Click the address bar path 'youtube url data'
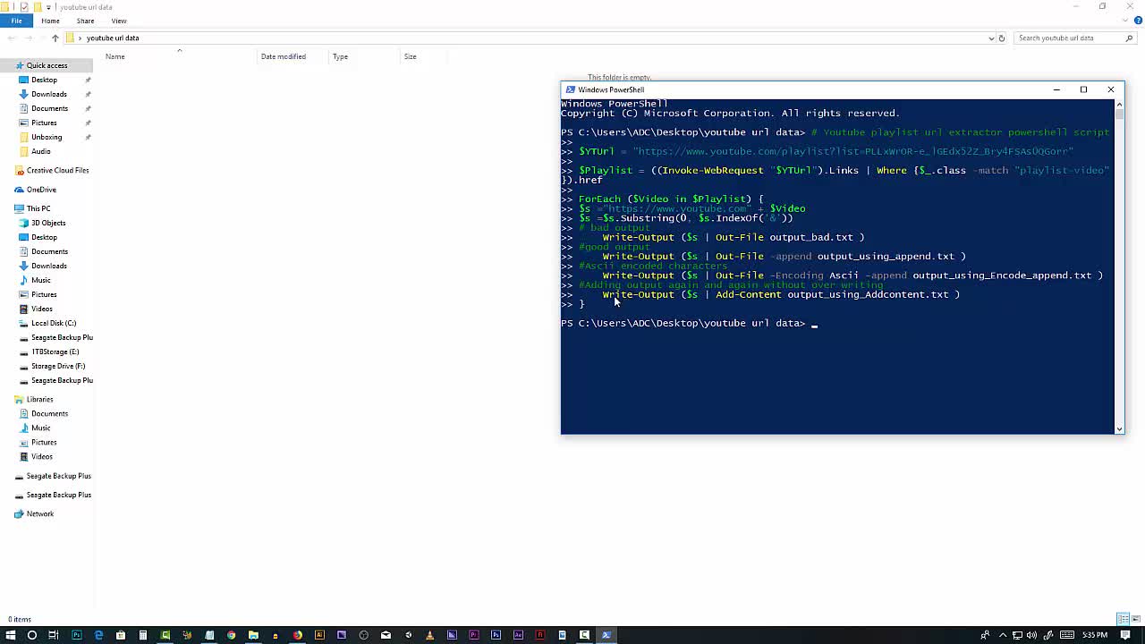The height and width of the screenshot is (644, 1145). [113, 38]
